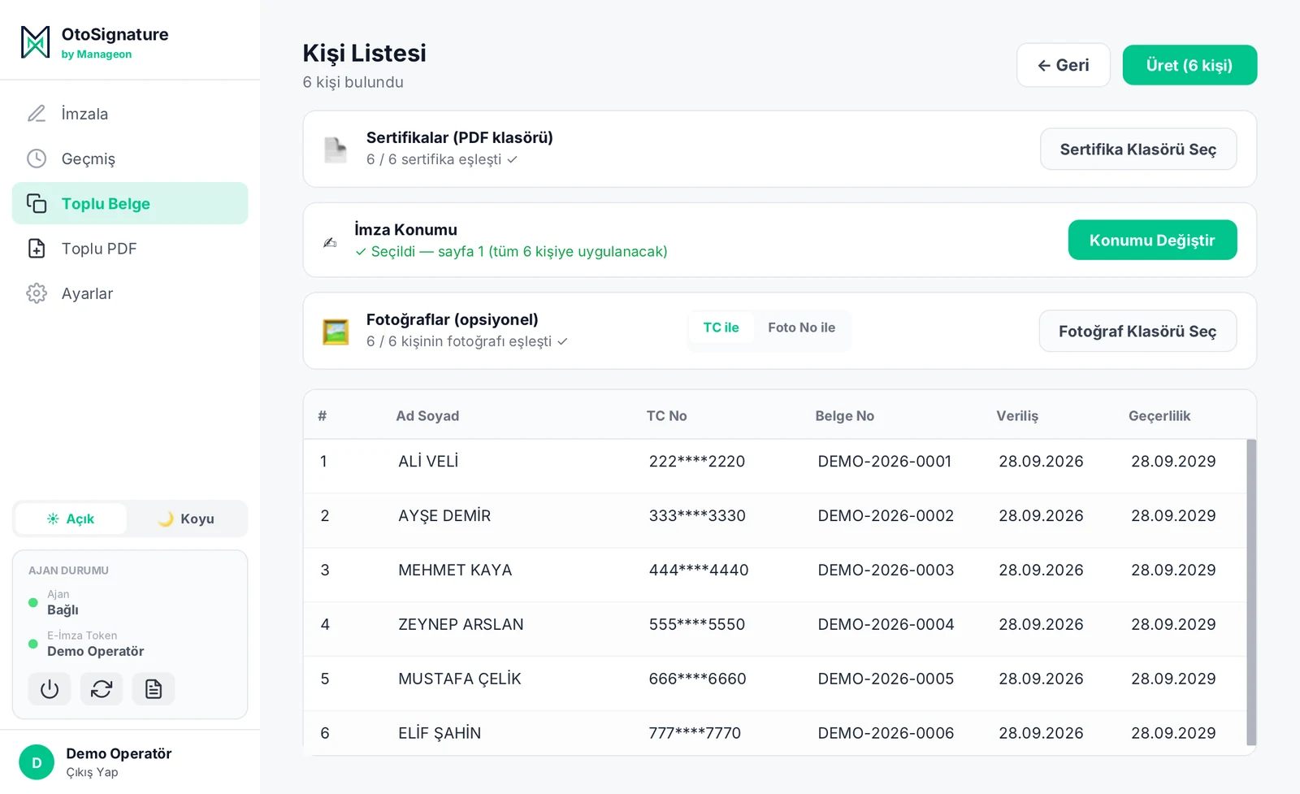Click the Belge No column header
Screen dimensions: 1300x794
tap(845, 416)
